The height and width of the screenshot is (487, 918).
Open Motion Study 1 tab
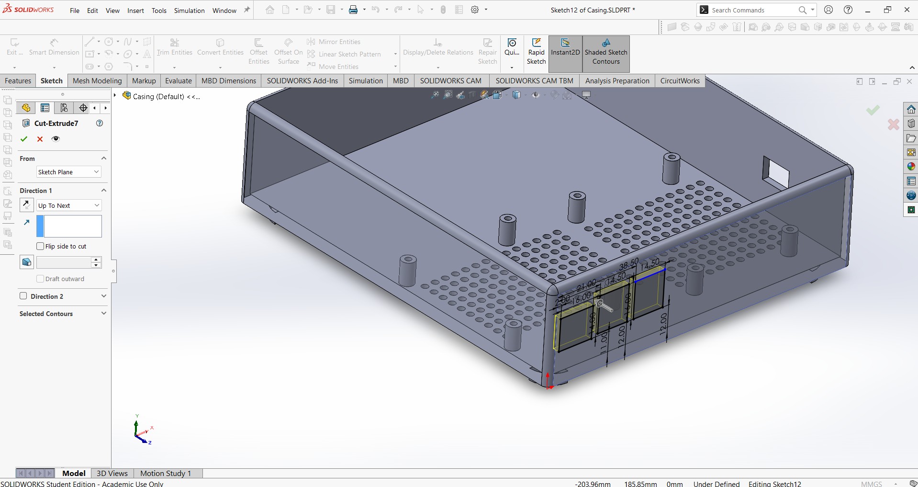166,473
